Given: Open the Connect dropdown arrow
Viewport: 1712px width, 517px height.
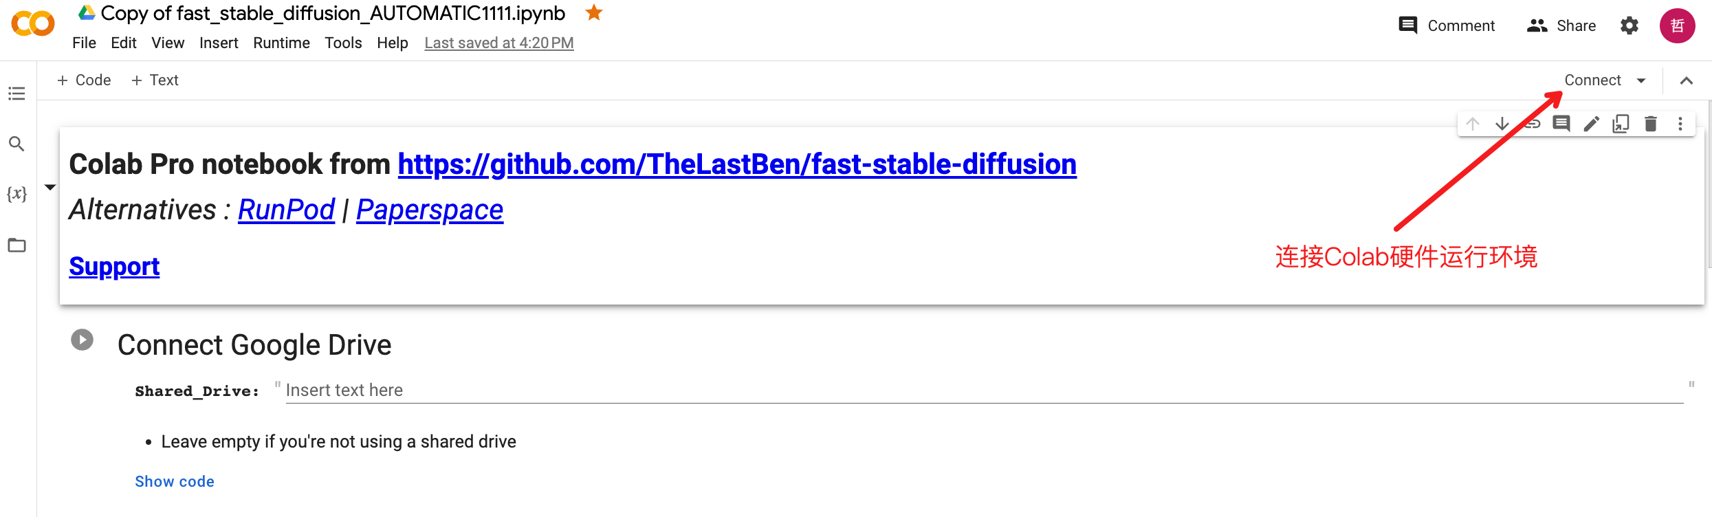Looking at the screenshot, I should 1641,80.
